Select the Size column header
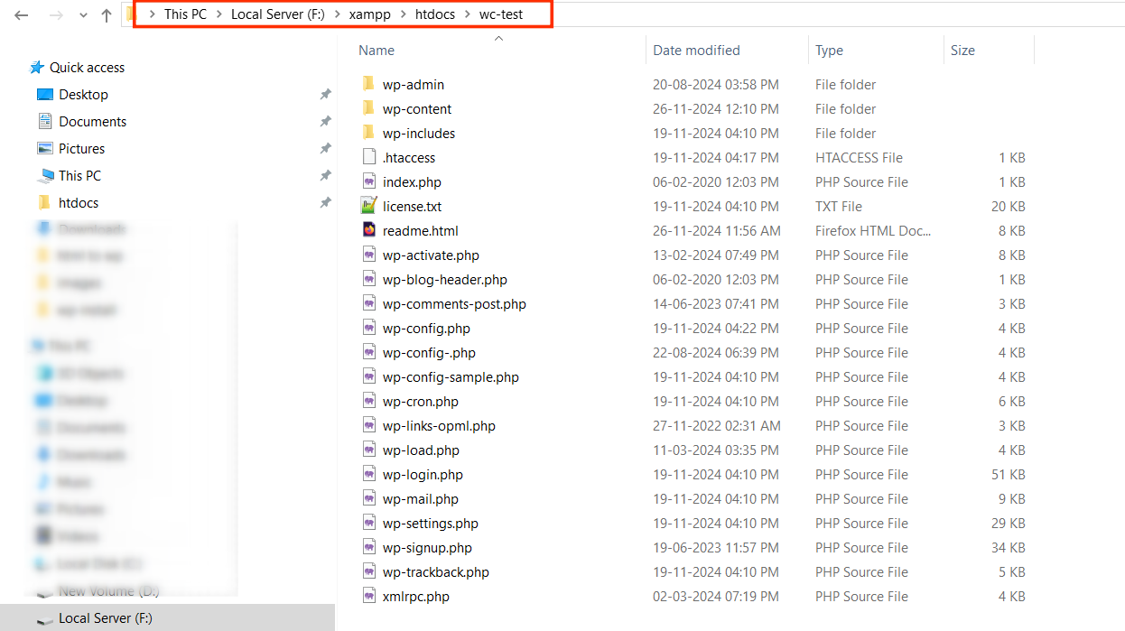1125x631 pixels. [962, 50]
